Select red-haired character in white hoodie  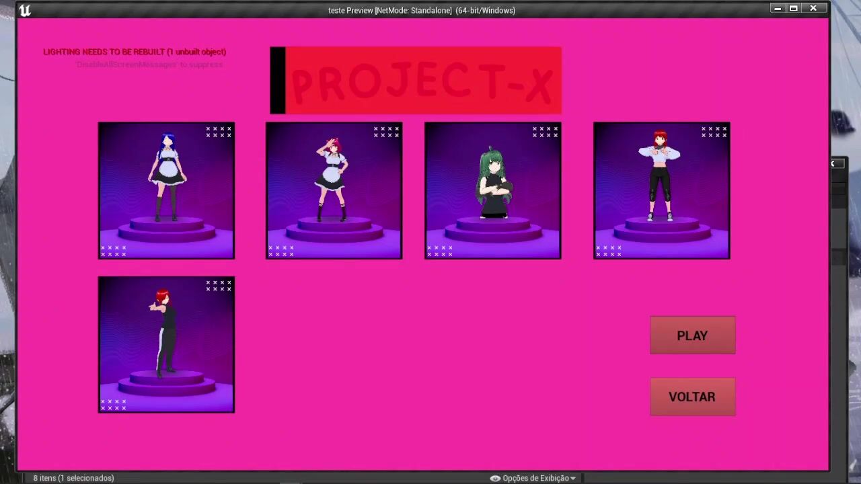tap(661, 190)
